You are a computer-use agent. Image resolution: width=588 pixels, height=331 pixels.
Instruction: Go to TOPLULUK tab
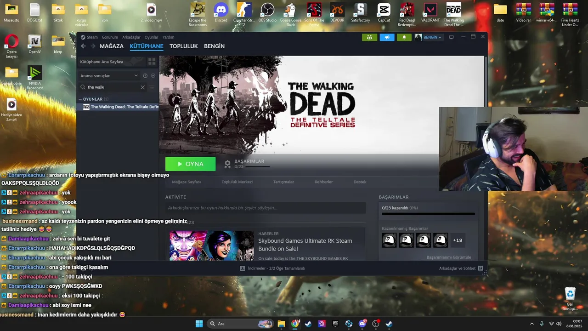click(x=183, y=46)
